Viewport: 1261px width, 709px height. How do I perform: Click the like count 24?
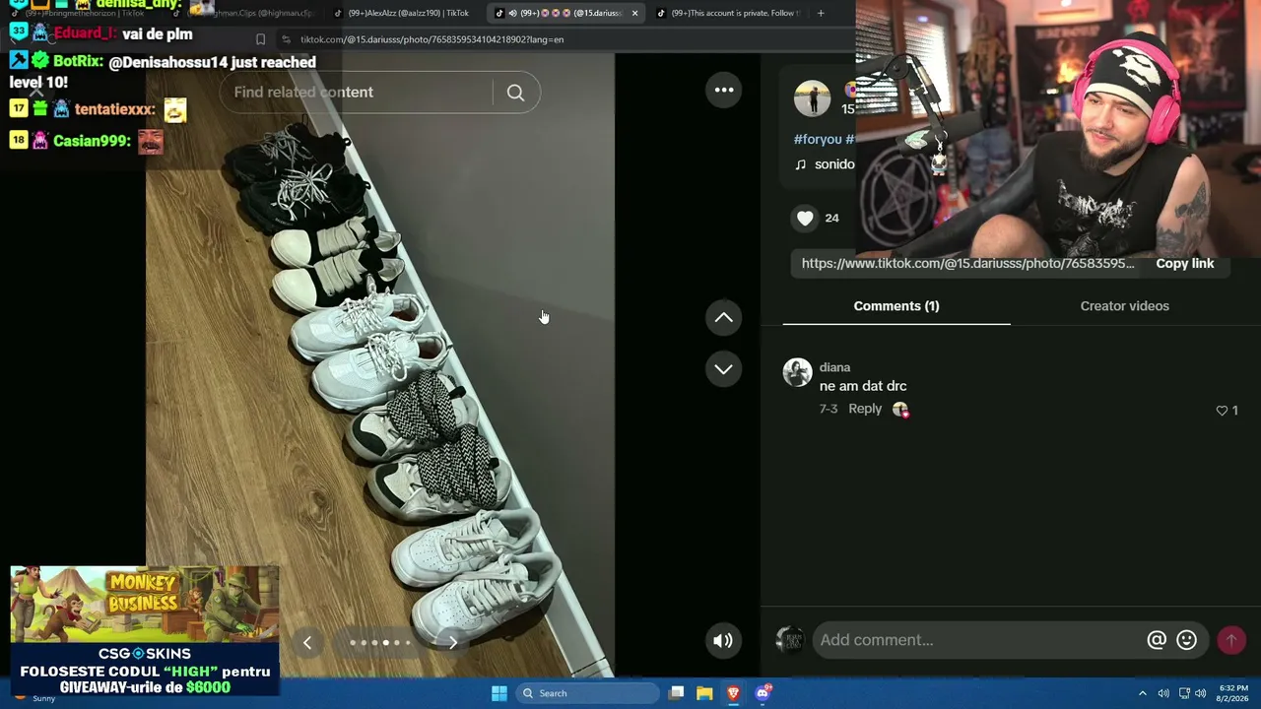831,218
